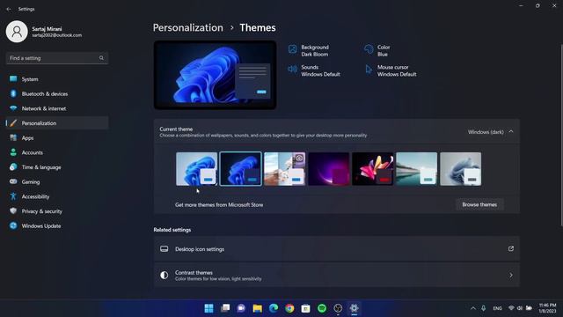Select the Flow gray theme thumbnail
The width and height of the screenshot is (563, 317).
pyautogui.click(x=461, y=169)
